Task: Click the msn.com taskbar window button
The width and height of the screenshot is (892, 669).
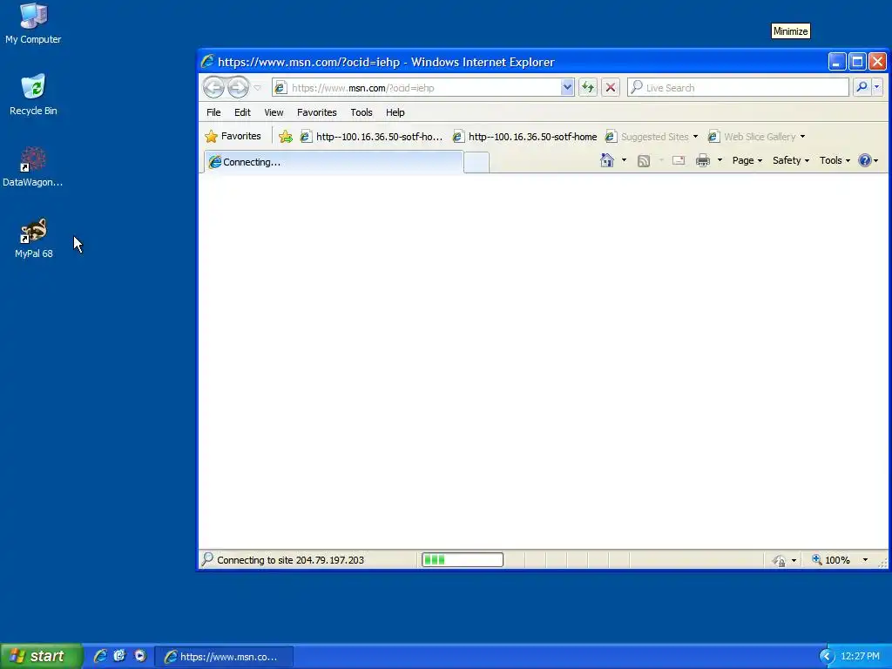Action: 225,657
